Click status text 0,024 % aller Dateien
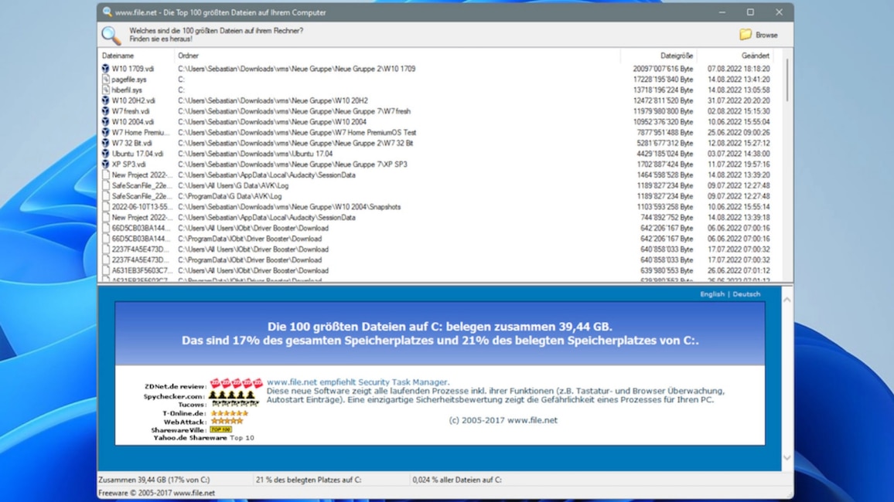This screenshot has width=894, height=502. 457,480
